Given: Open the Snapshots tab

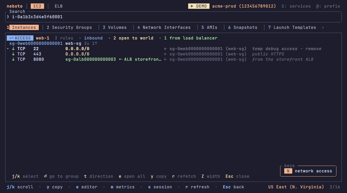Looking at the screenshot, I should tap(243, 27).
